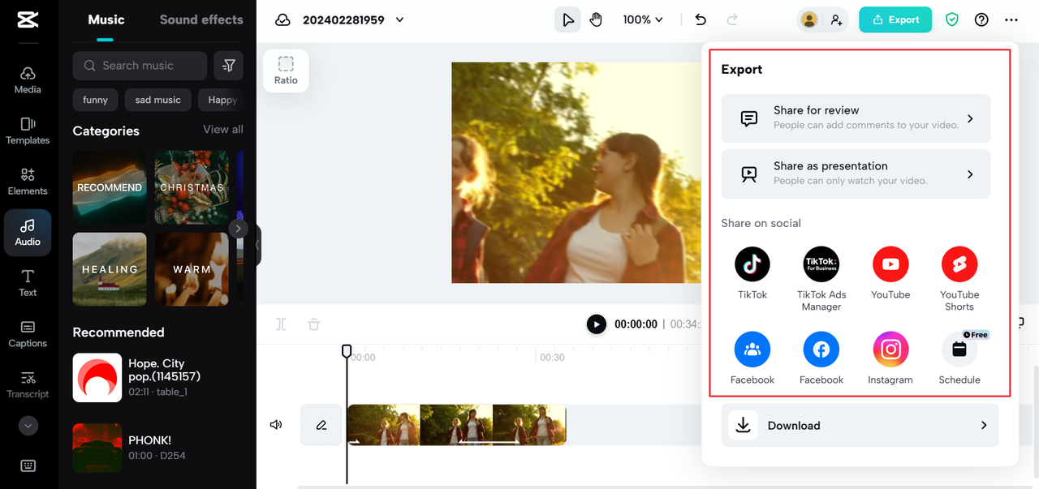1039x489 pixels.
Task: Play the video preview
Action: (597, 324)
